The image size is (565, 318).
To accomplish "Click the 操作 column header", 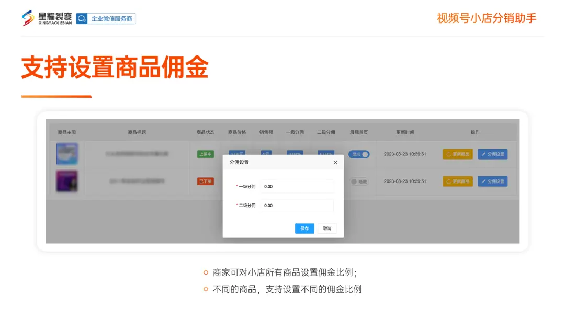I will [475, 132].
